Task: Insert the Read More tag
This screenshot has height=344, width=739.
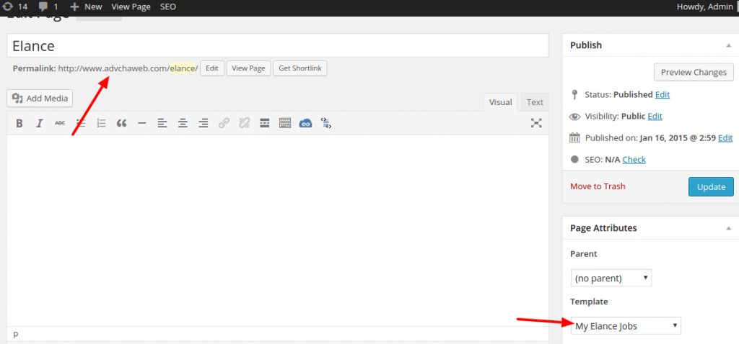Action: [265, 123]
